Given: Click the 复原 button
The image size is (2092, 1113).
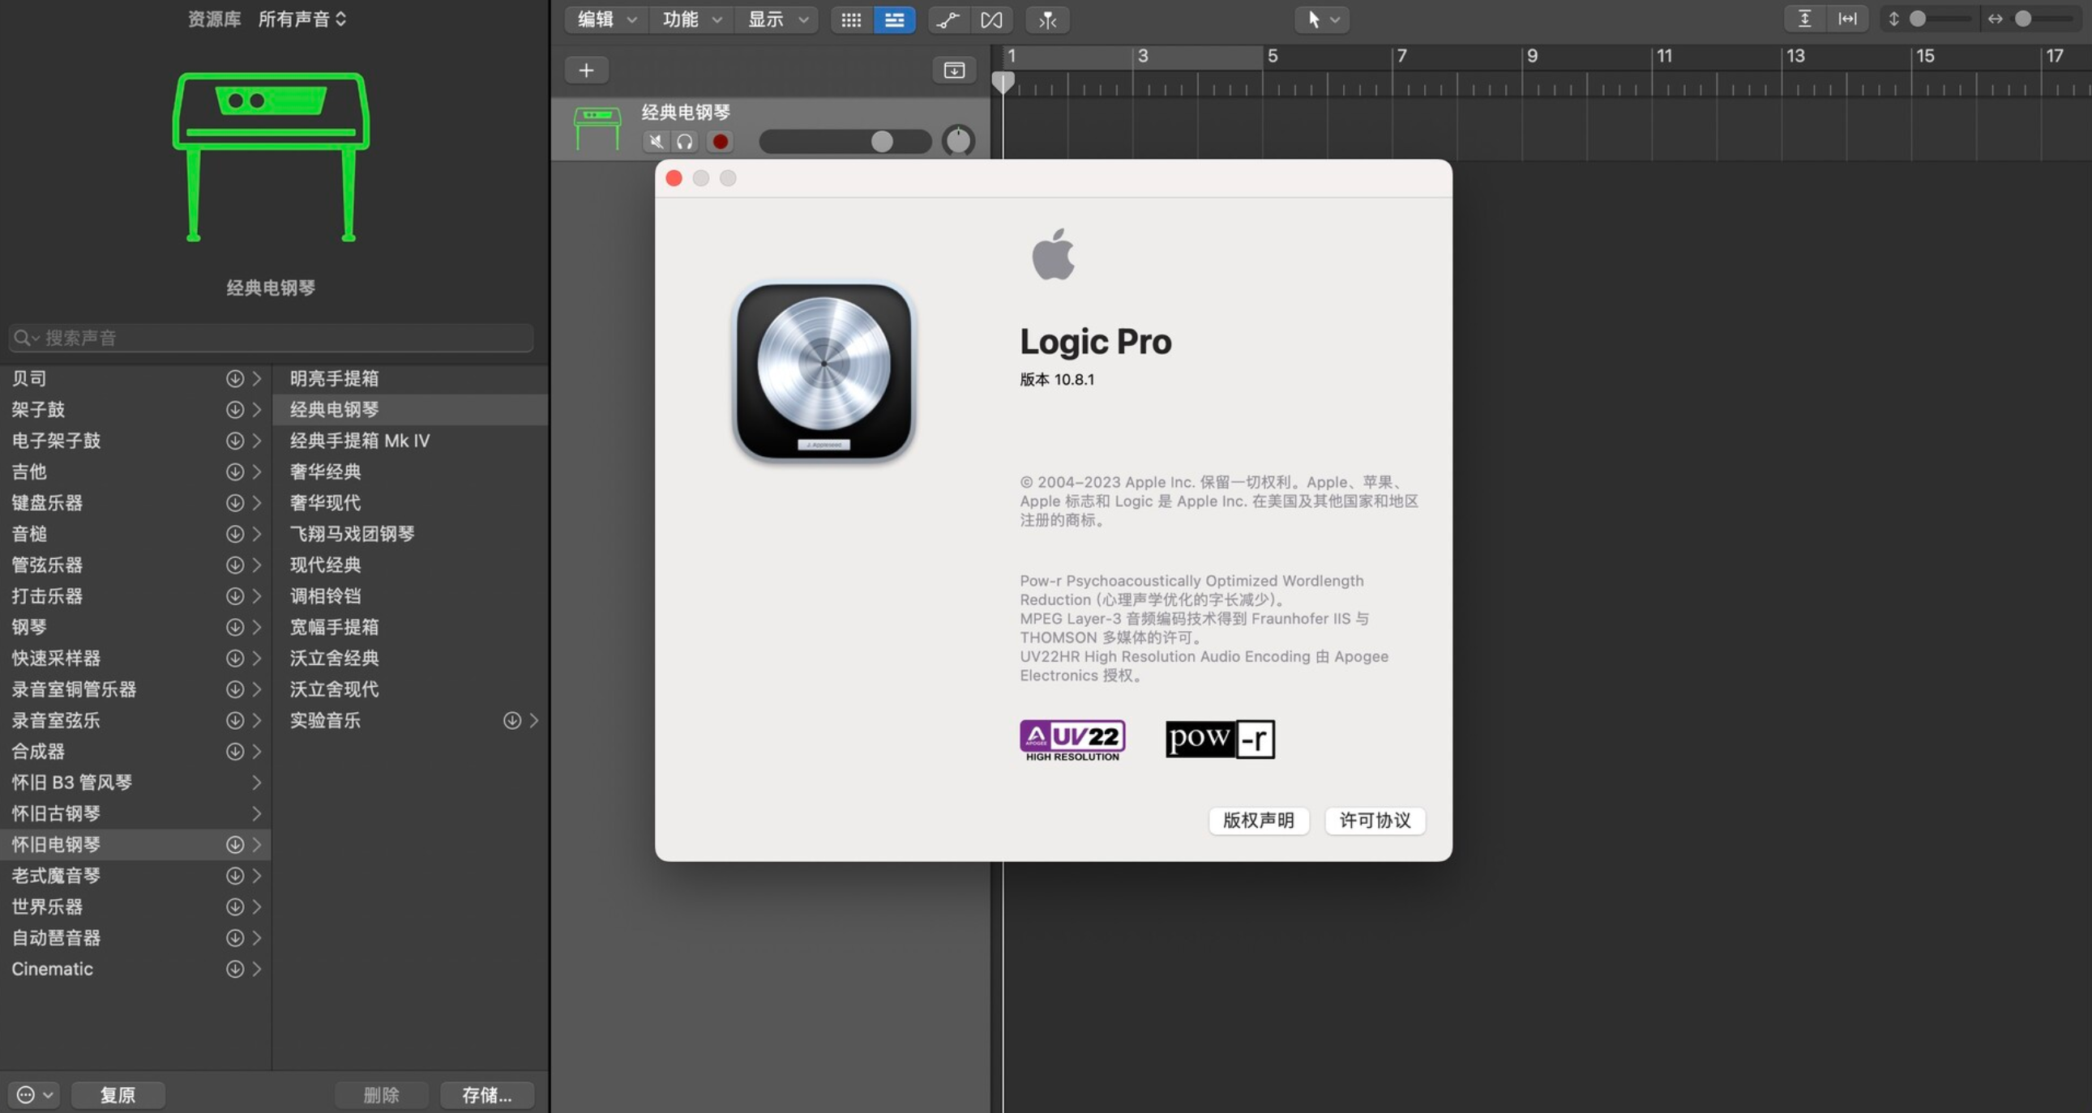Looking at the screenshot, I should (118, 1095).
